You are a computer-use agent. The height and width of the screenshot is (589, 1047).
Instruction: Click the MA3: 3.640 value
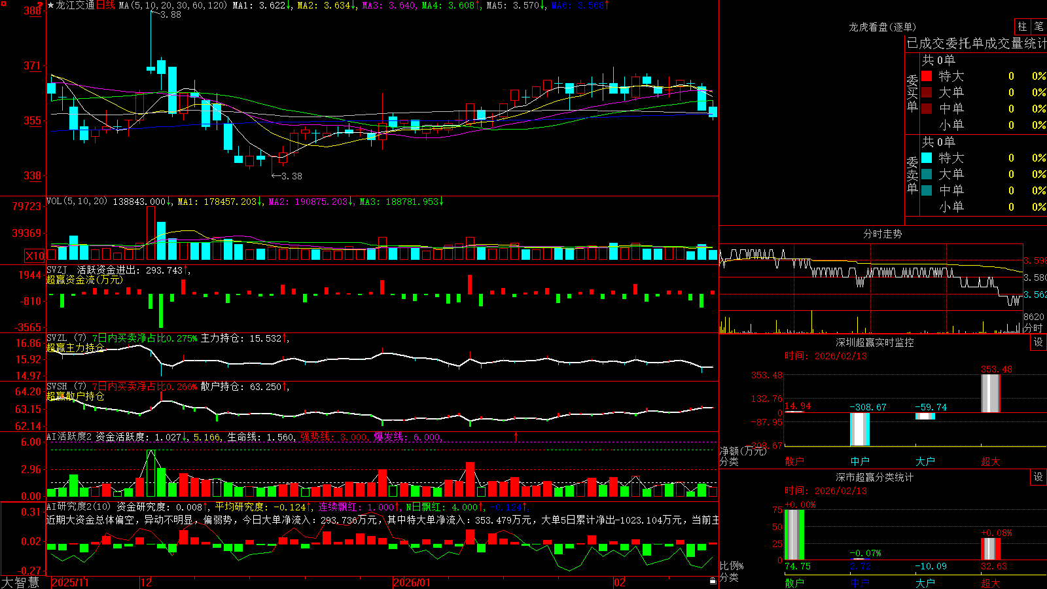point(389,5)
